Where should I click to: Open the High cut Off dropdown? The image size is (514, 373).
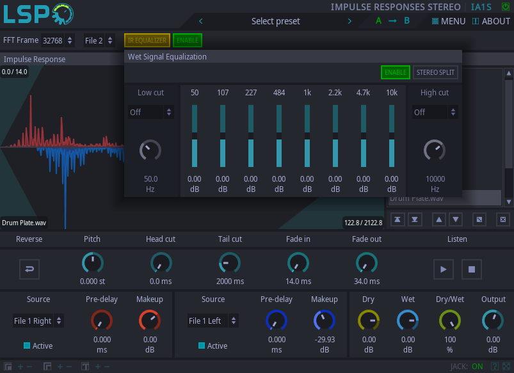point(435,113)
